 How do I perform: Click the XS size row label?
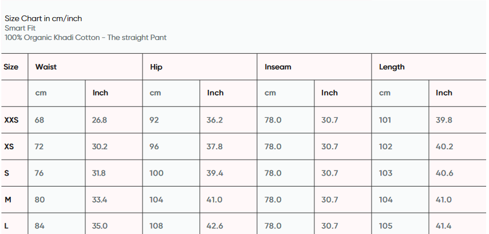click(9, 146)
